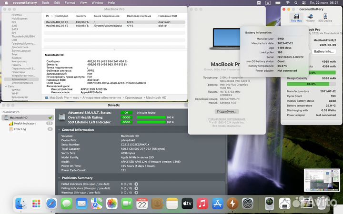
Task: Open Error Log in DriveDx sidebar
Action: click(20, 129)
